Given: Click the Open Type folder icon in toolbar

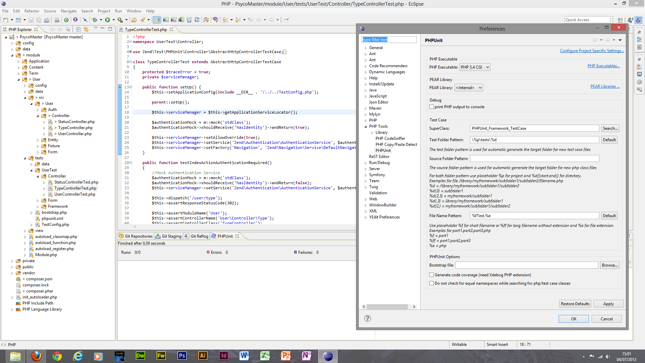Looking at the screenshot, I should (134, 20).
